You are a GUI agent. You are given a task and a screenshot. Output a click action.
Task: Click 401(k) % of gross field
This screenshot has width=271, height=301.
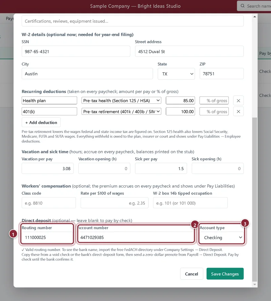pyautogui.click(x=214, y=111)
